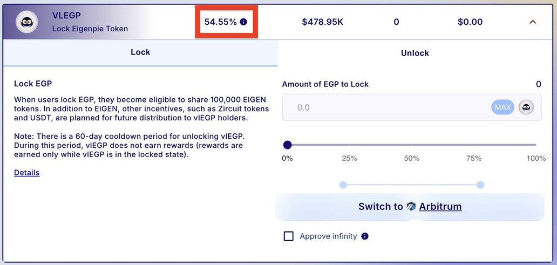
Task: Open the Details link
Action: click(x=26, y=173)
